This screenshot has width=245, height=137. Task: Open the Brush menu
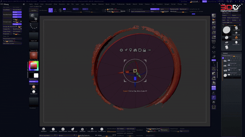coord(36,4)
